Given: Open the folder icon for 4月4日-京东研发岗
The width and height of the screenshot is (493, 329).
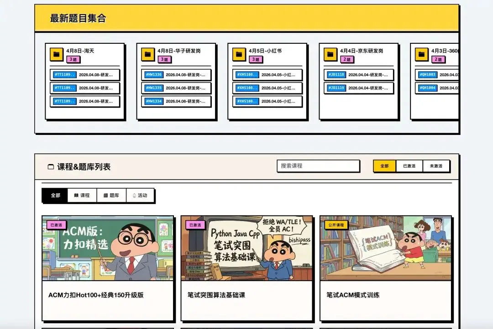Looking at the screenshot, I should 330,54.
